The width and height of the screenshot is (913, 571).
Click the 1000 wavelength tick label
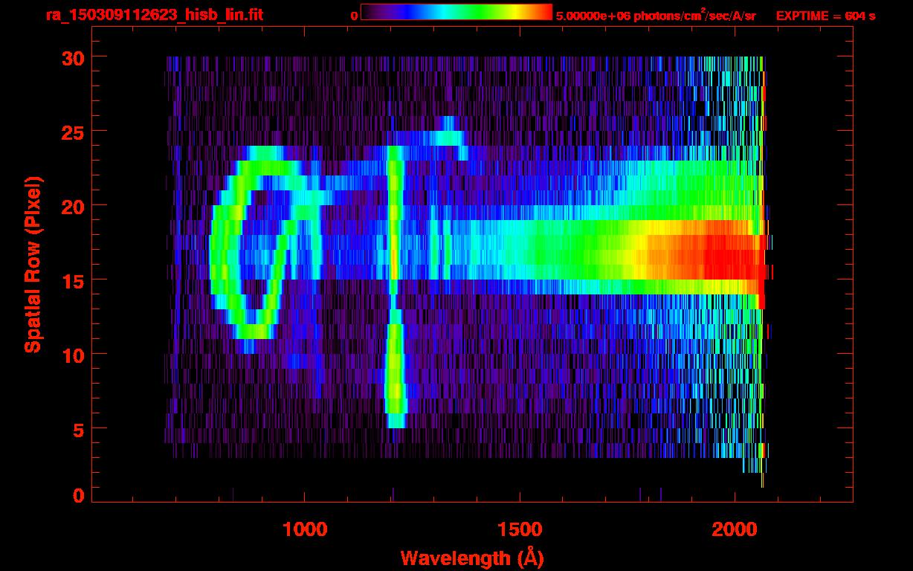tap(305, 529)
